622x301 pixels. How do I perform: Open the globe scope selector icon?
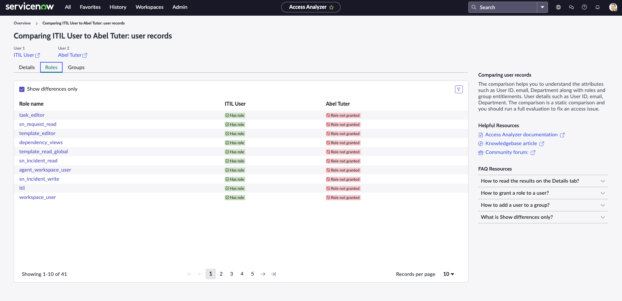[558, 7]
